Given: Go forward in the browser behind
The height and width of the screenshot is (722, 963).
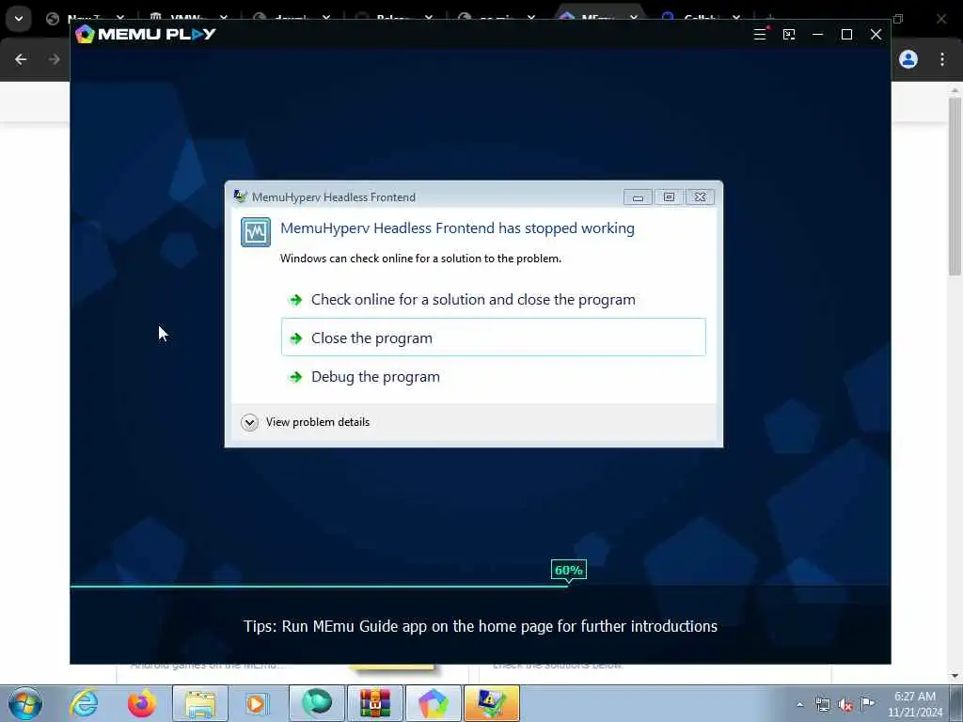Looking at the screenshot, I should coord(54,59).
